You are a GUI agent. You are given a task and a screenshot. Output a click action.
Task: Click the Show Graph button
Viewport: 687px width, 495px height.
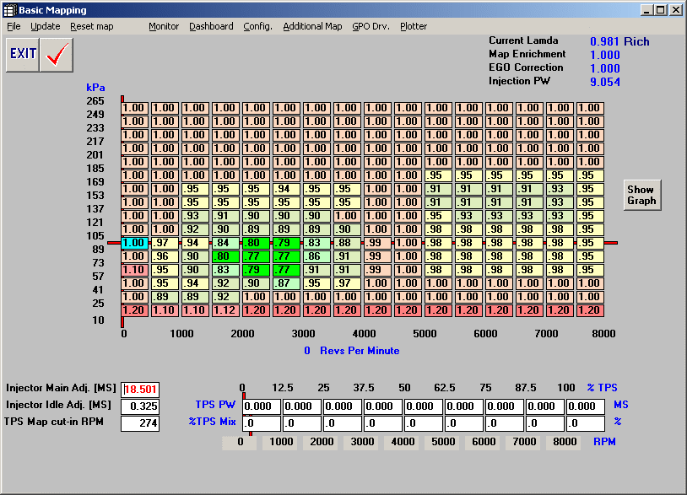[642, 195]
